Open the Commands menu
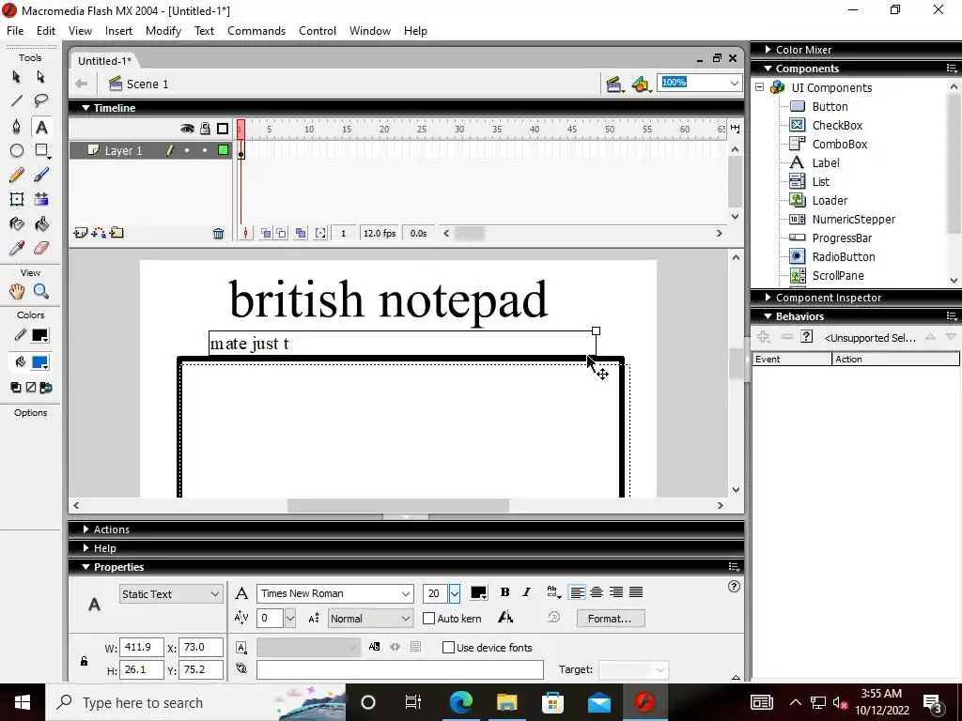 [256, 31]
